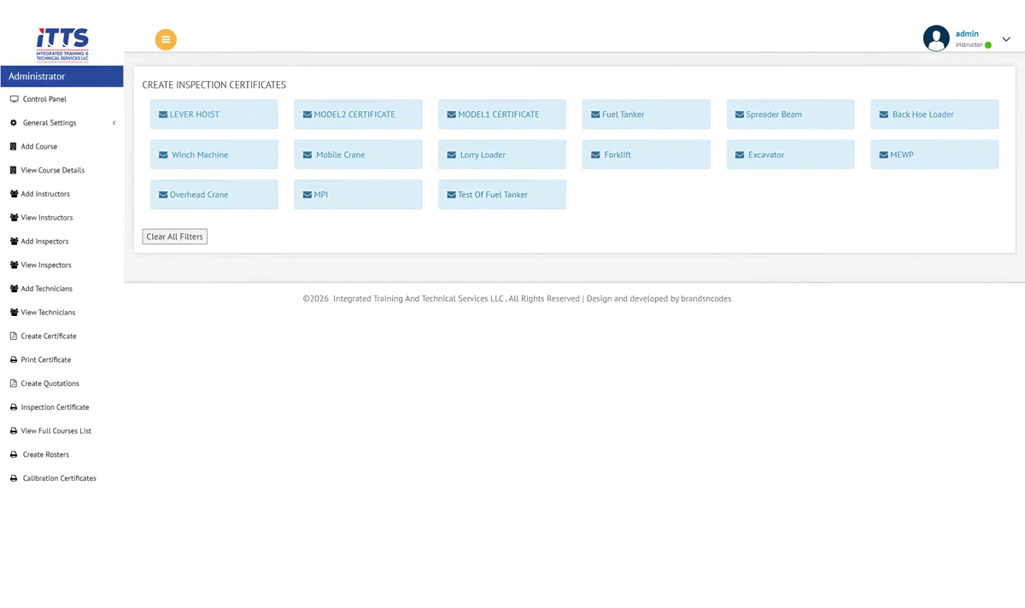This screenshot has height=608, width=1025.
Task: Click the General Settings gear icon
Action: (14, 123)
